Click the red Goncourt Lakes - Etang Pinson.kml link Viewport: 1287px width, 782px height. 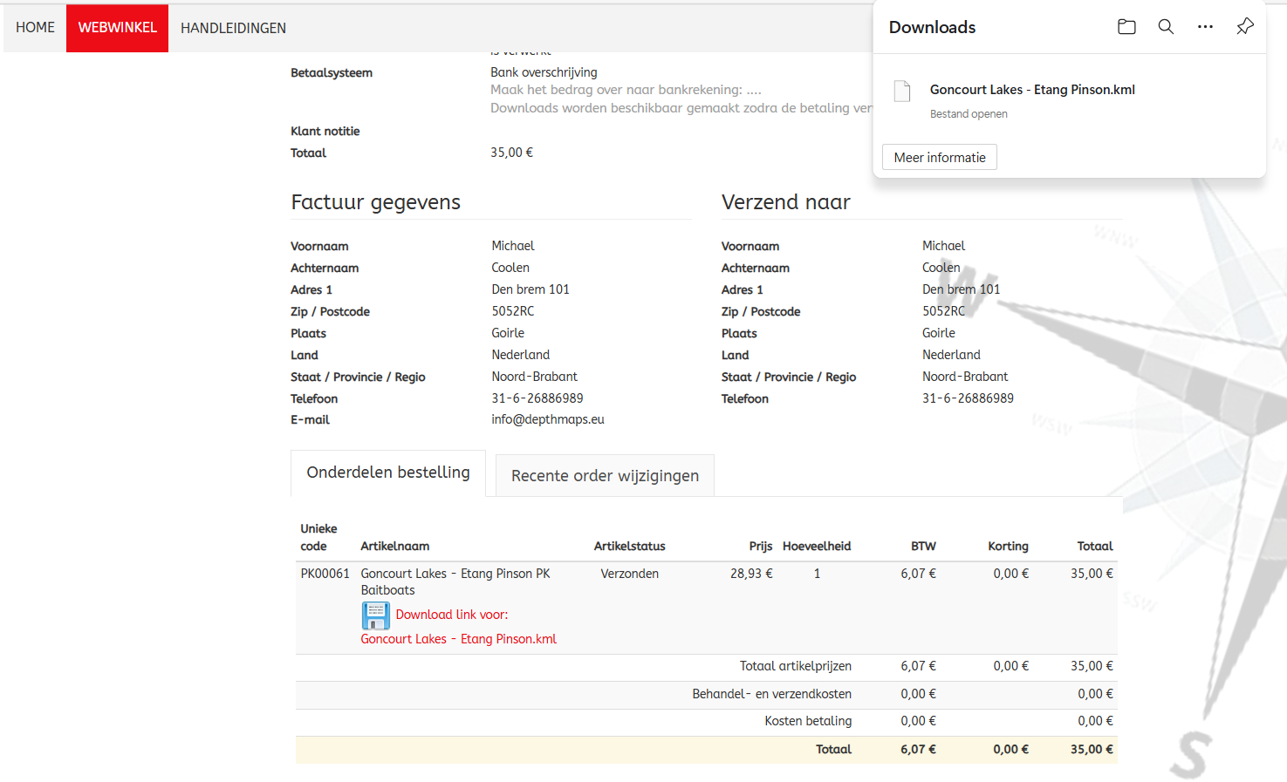point(458,639)
